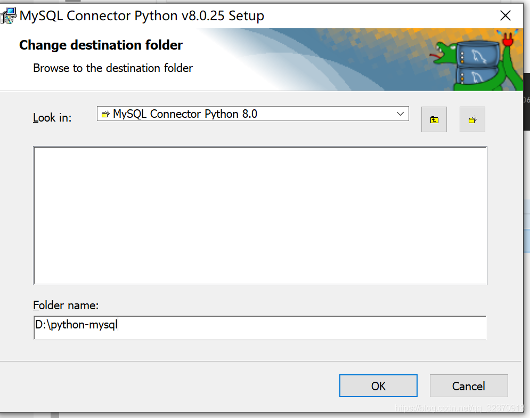The height and width of the screenshot is (418, 530).
Task: Close the MySQL Connector Setup dialog
Action: tap(505, 15)
